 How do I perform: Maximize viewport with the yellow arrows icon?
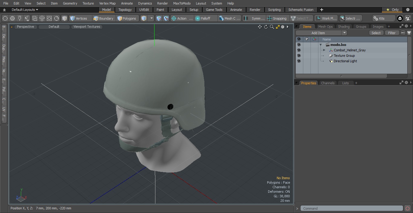point(278,27)
